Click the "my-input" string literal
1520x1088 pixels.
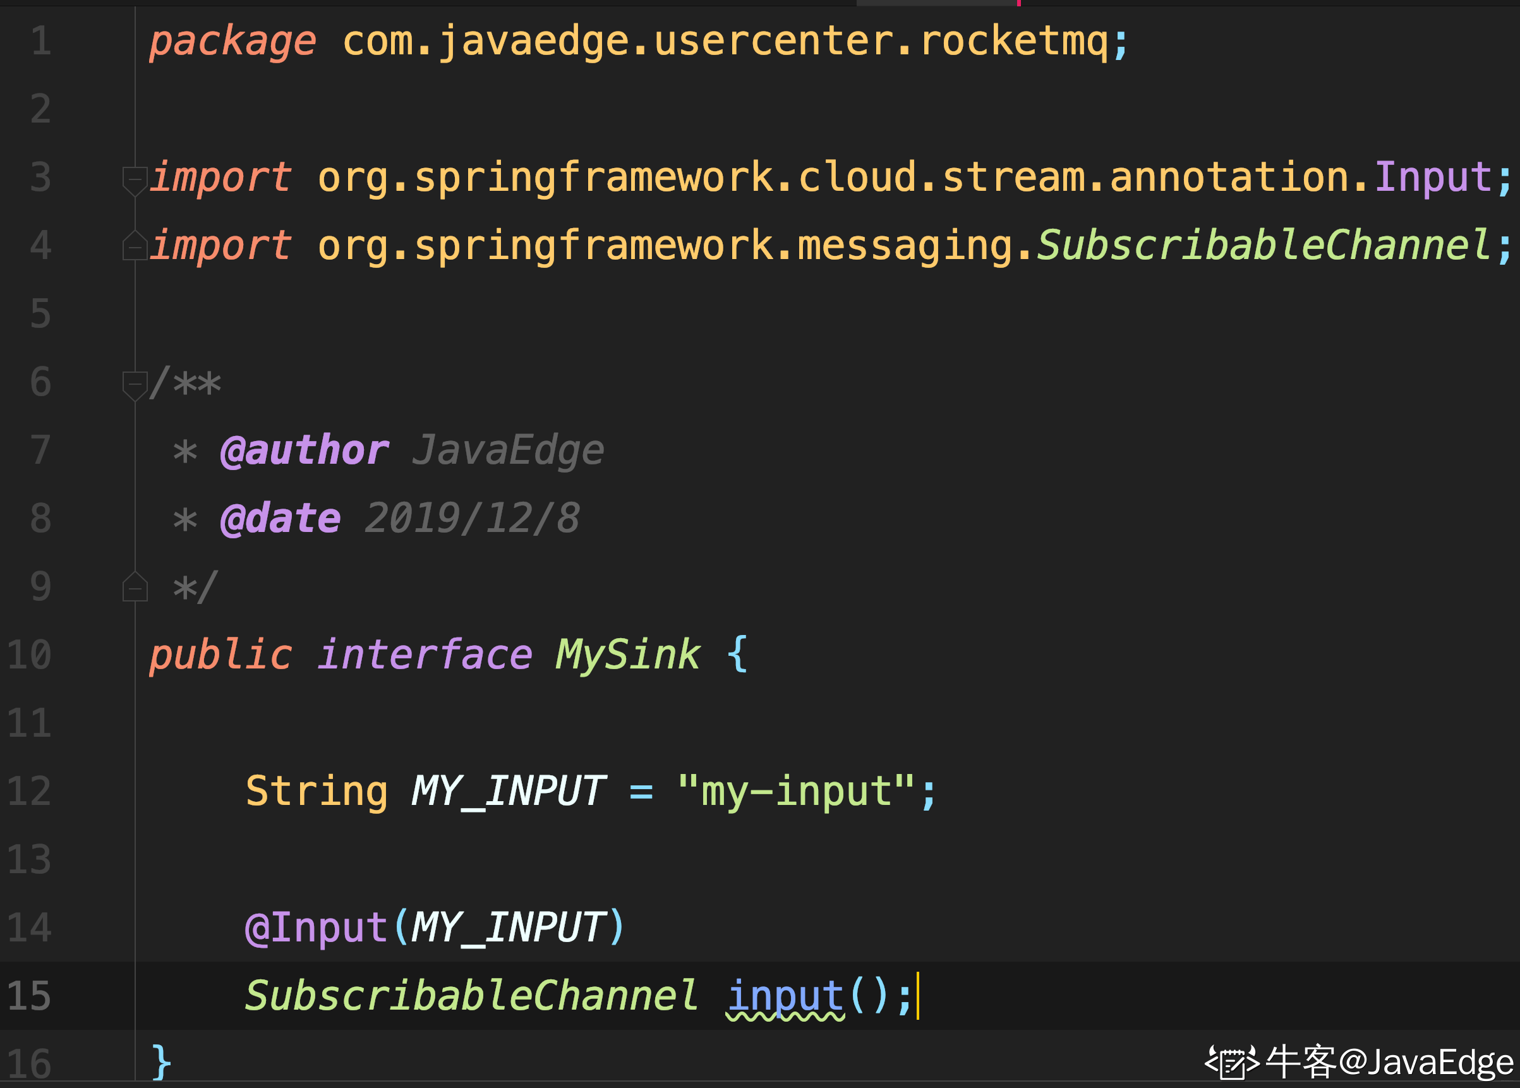(796, 792)
